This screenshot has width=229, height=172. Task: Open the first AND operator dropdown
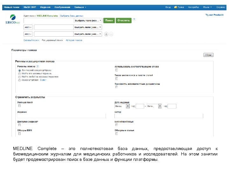tap(28, 27)
